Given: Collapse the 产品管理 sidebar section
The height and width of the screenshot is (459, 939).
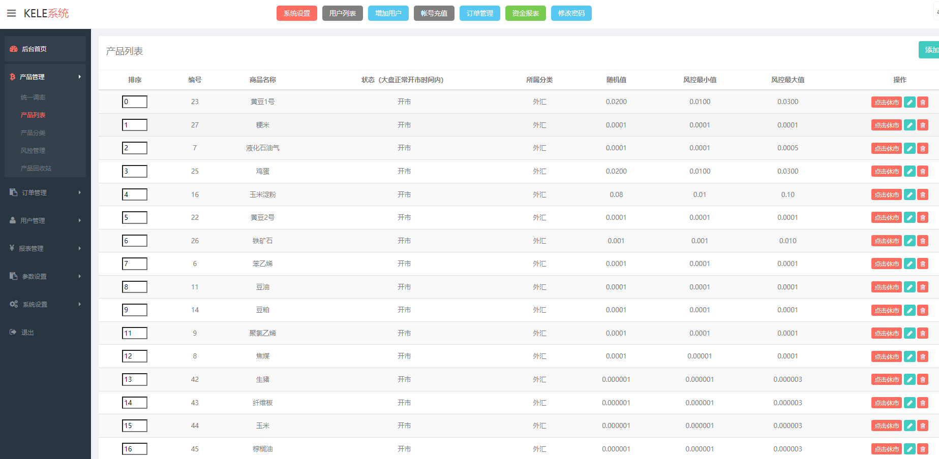Looking at the screenshot, I should tap(45, 77).
